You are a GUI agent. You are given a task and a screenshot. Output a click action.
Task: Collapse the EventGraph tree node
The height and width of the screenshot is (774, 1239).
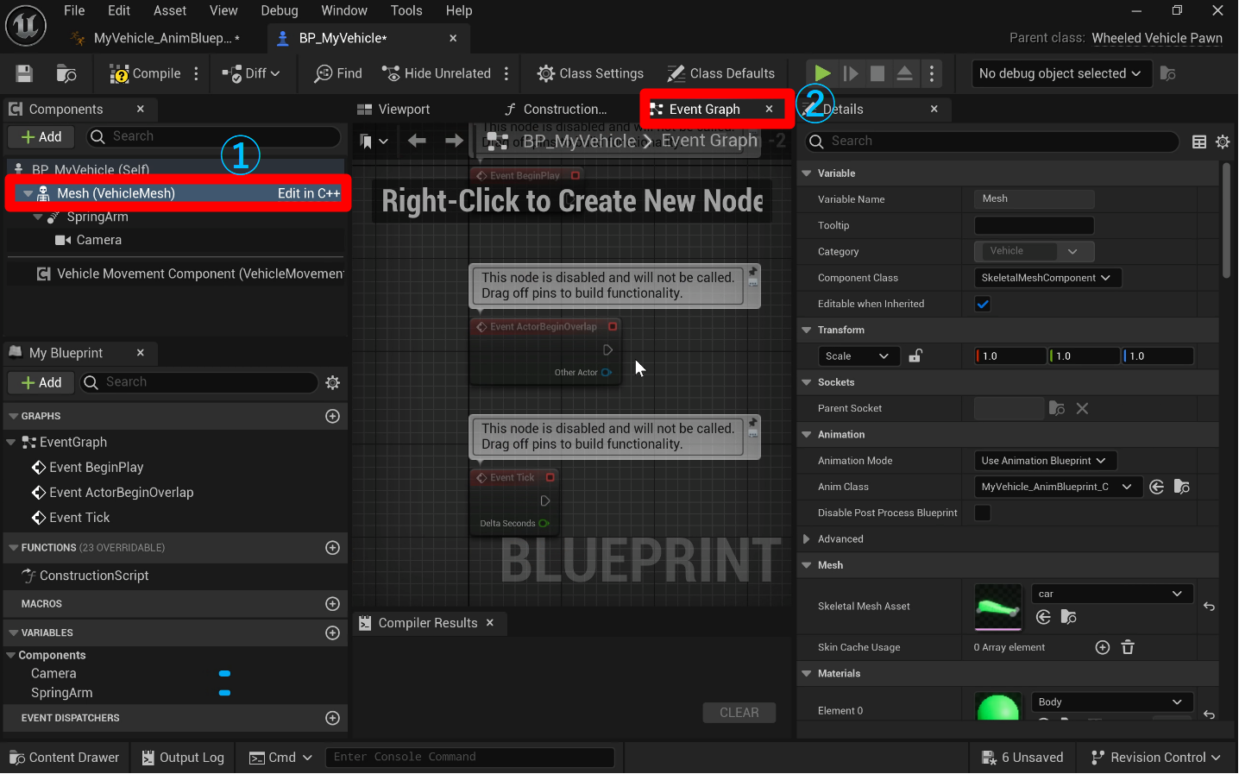click(x=11, y=442)
